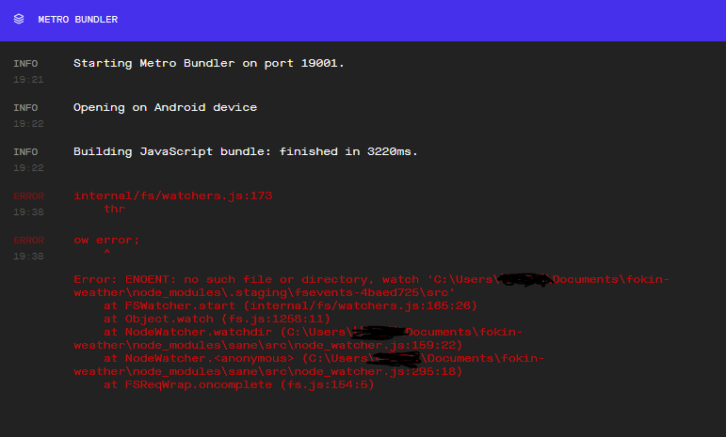Select the 'at Object.watch (fs.js:1258:11)' line

[x=217, y=319]
